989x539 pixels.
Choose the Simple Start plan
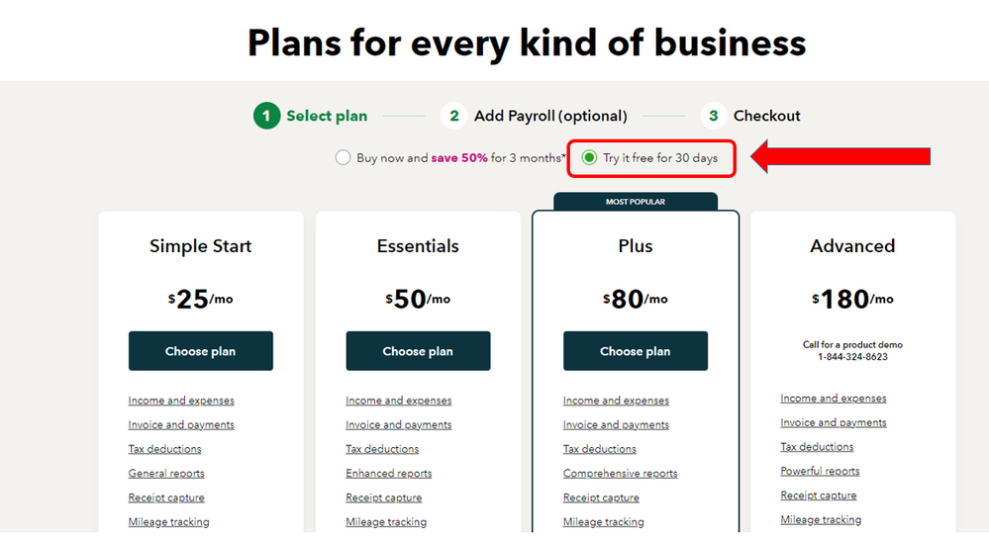(x=200, y=351)
